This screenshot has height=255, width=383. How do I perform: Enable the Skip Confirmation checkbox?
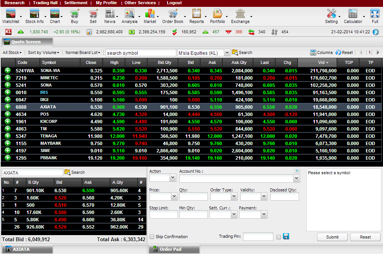tap(152, 237)
